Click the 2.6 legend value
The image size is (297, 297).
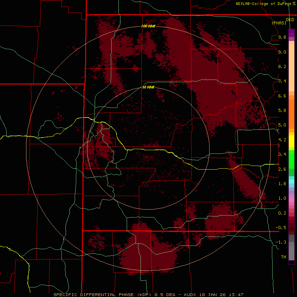coord(282,169)
